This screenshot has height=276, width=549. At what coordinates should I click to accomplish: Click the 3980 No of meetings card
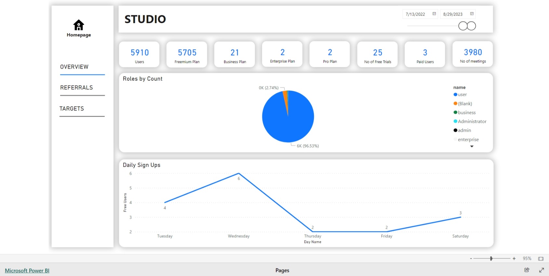473,54
